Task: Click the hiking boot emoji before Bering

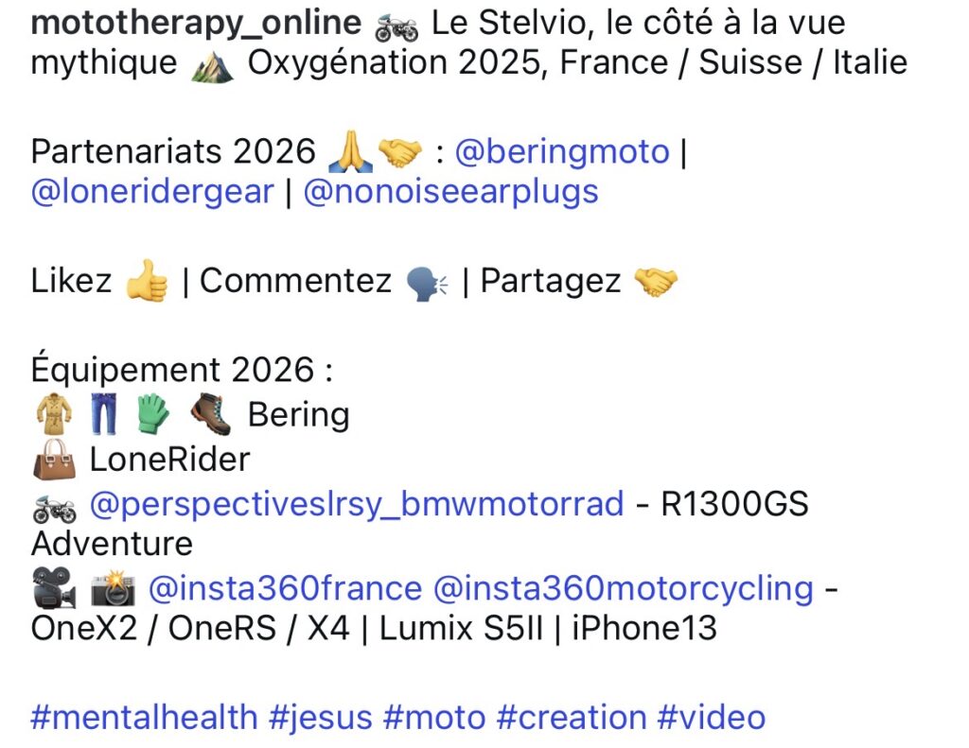Action: [x=211, y=414]
